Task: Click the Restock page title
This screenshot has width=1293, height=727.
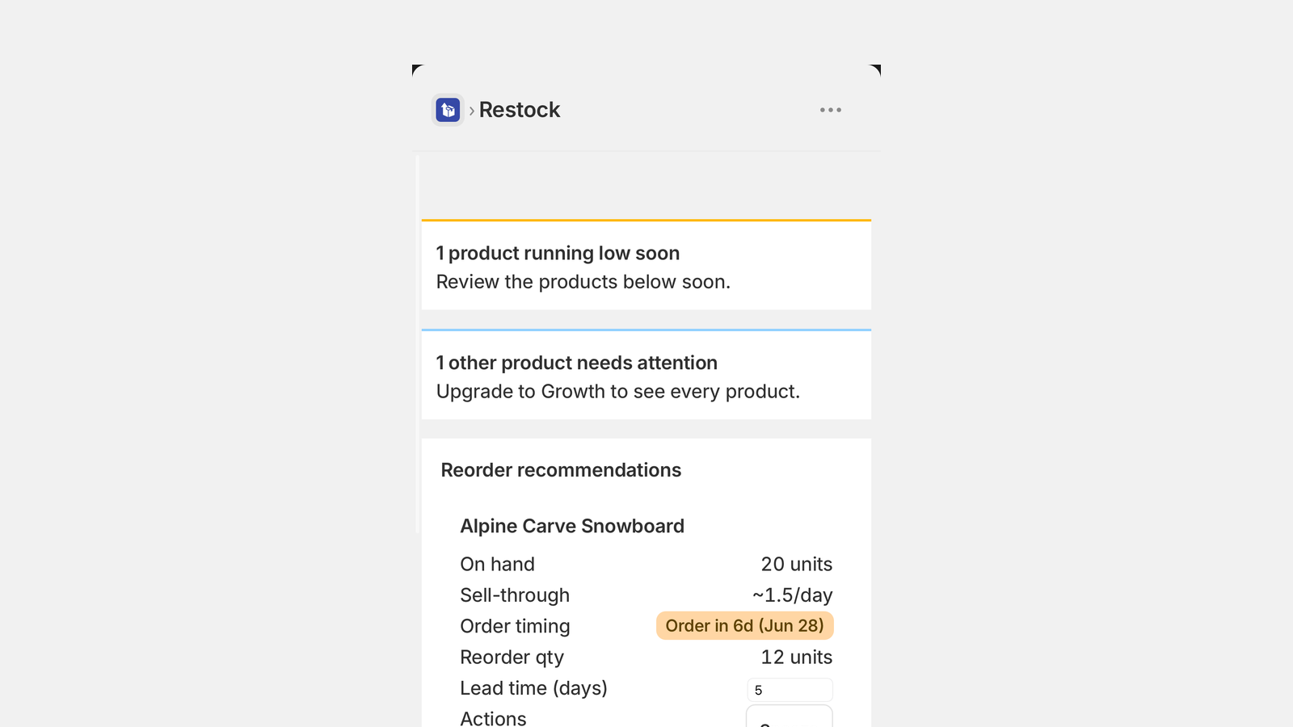Action: pos(520,110)
